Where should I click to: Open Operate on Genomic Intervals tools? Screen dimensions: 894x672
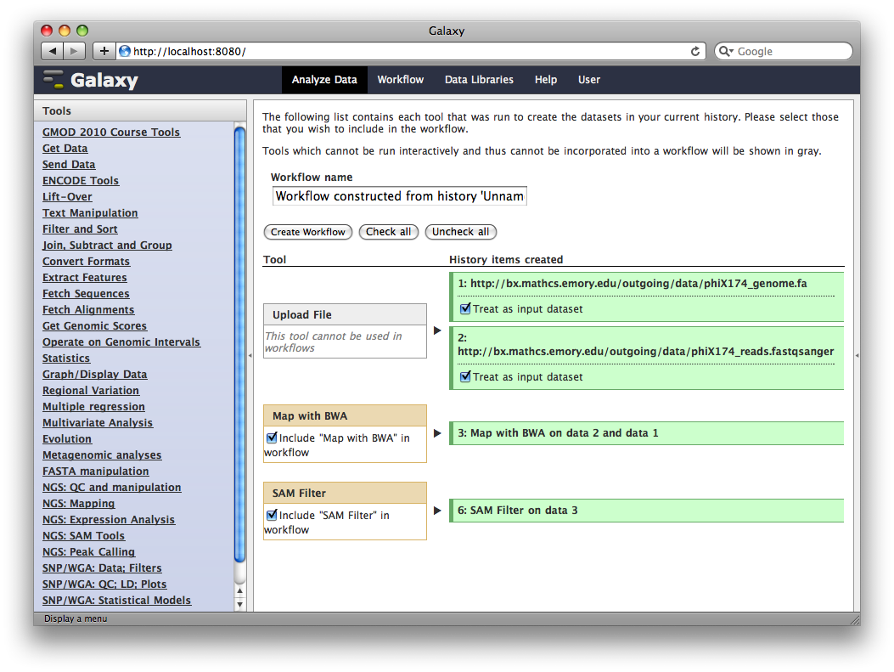click(x=121, y=342)
